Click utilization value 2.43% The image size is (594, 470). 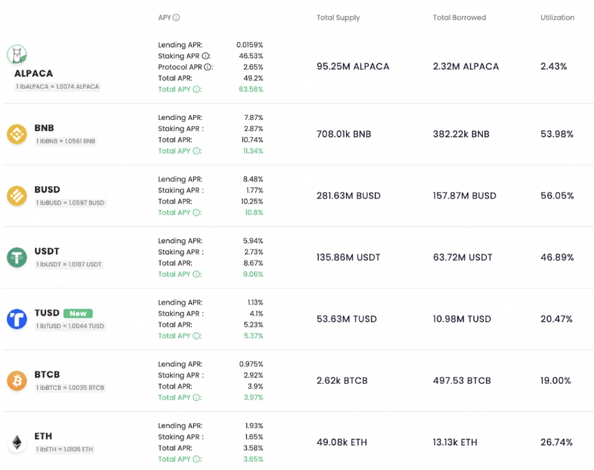554,67
